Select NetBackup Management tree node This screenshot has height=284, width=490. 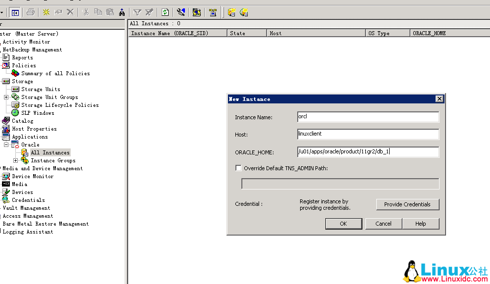tap(32, 50)
